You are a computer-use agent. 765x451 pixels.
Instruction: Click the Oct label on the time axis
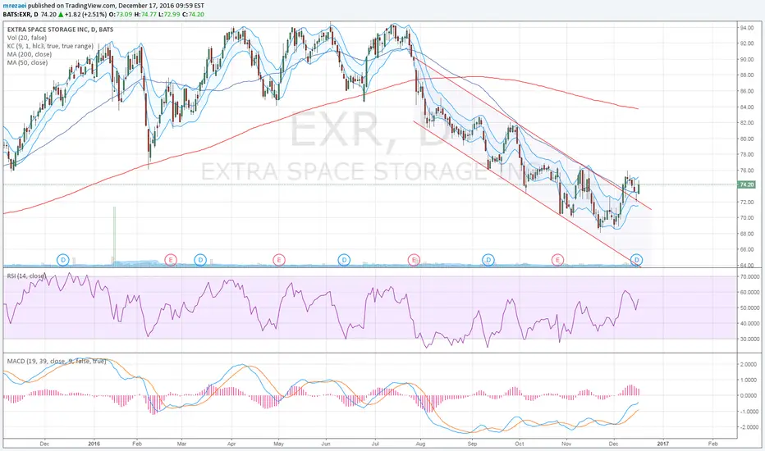pyautogui.click(x=519, y=444)
